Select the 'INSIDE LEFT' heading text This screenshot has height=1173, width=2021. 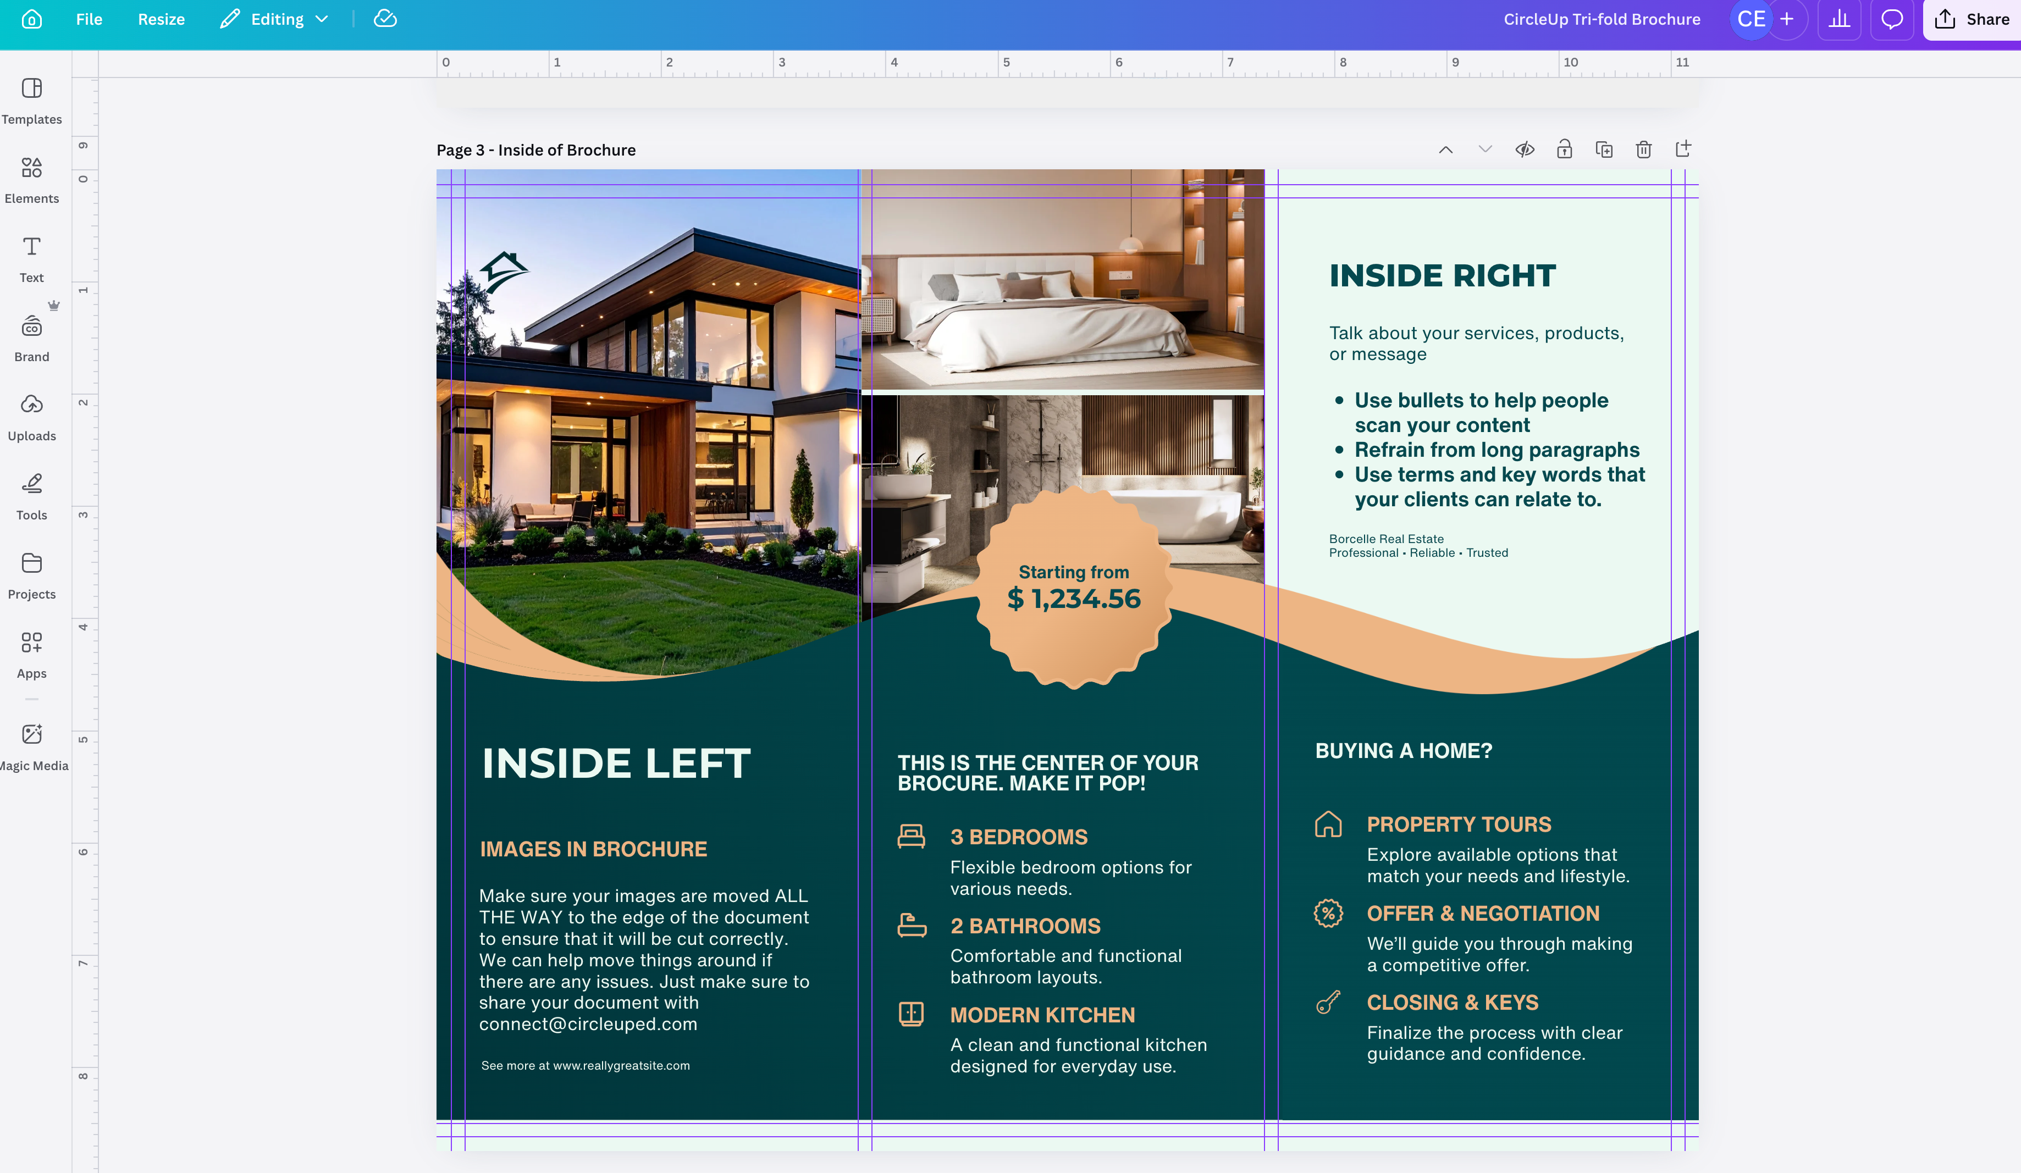616,763
